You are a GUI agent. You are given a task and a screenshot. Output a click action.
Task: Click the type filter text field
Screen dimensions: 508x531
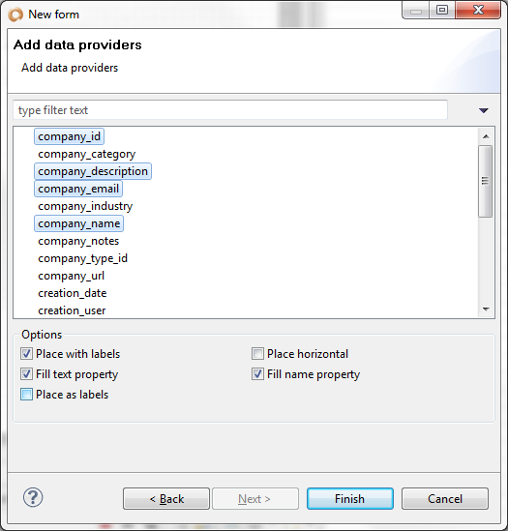point(230,110)
